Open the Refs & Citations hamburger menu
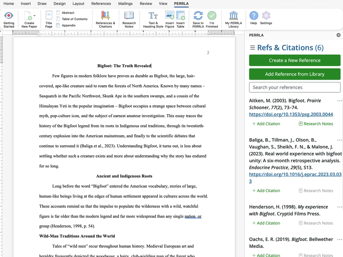The height and width of the screenshot is (257, 343). coord(253,48)
